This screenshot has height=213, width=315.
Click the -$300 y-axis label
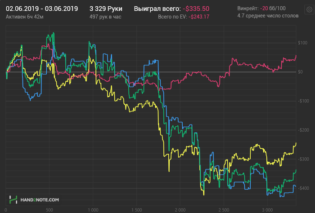[303, 159]
